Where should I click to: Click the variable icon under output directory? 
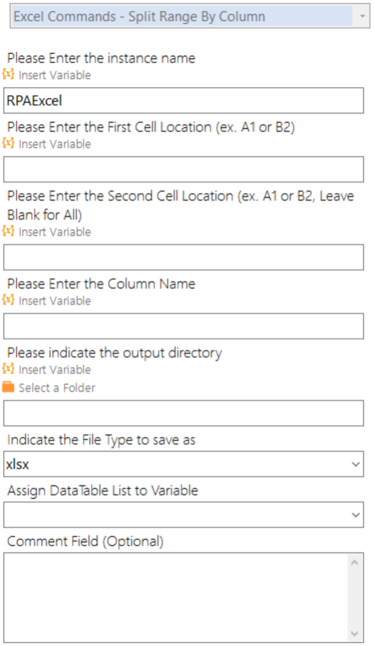point(8,369)
